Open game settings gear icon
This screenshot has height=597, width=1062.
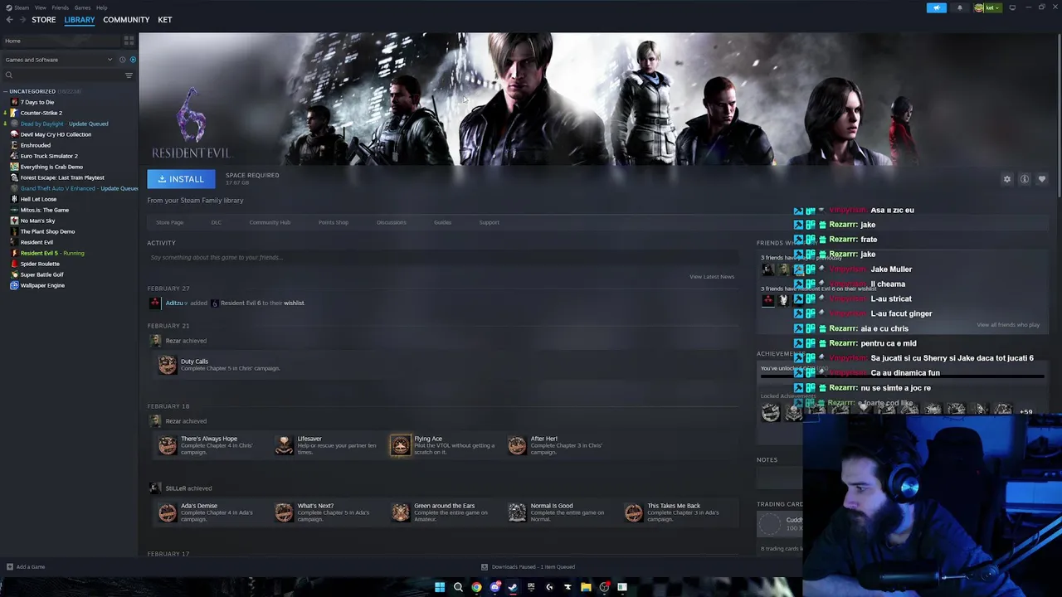tap(1007, 179)
